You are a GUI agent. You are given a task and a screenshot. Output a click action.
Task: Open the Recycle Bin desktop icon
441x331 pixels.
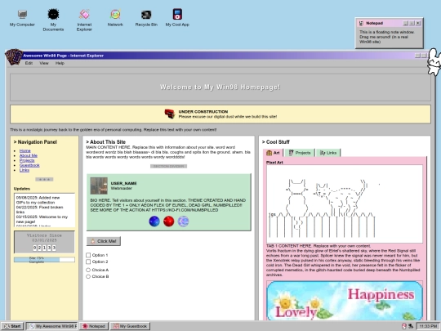pyautogui.click(x=146, y=18)
